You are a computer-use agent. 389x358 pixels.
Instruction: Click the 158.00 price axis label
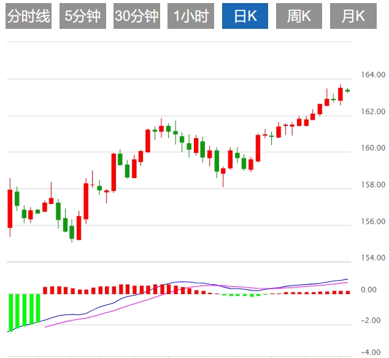373,184
